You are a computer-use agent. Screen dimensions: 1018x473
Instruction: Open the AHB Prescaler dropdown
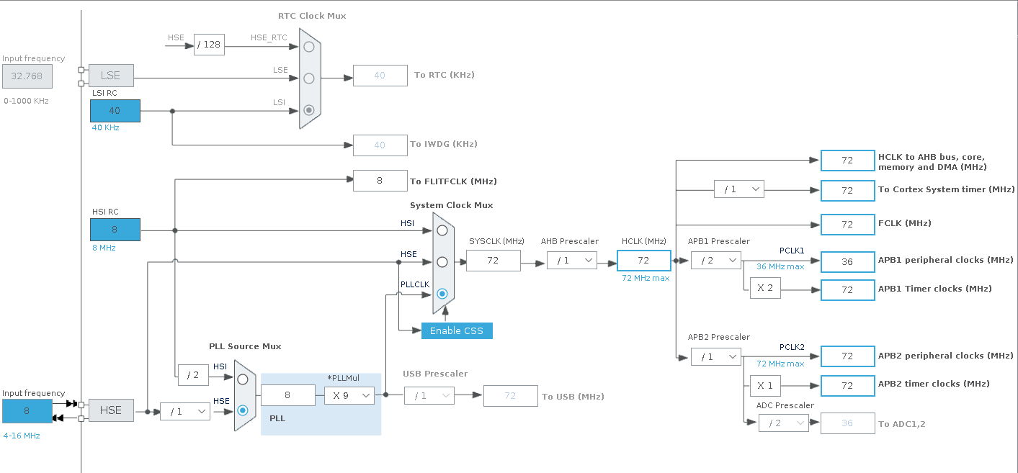click(x=572, y=260)
